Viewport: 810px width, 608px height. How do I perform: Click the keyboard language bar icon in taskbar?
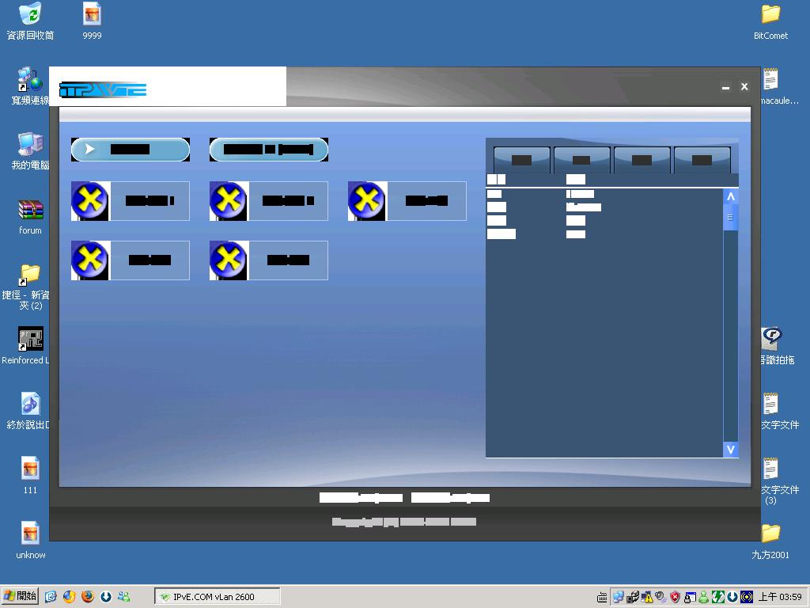point(602,598)
